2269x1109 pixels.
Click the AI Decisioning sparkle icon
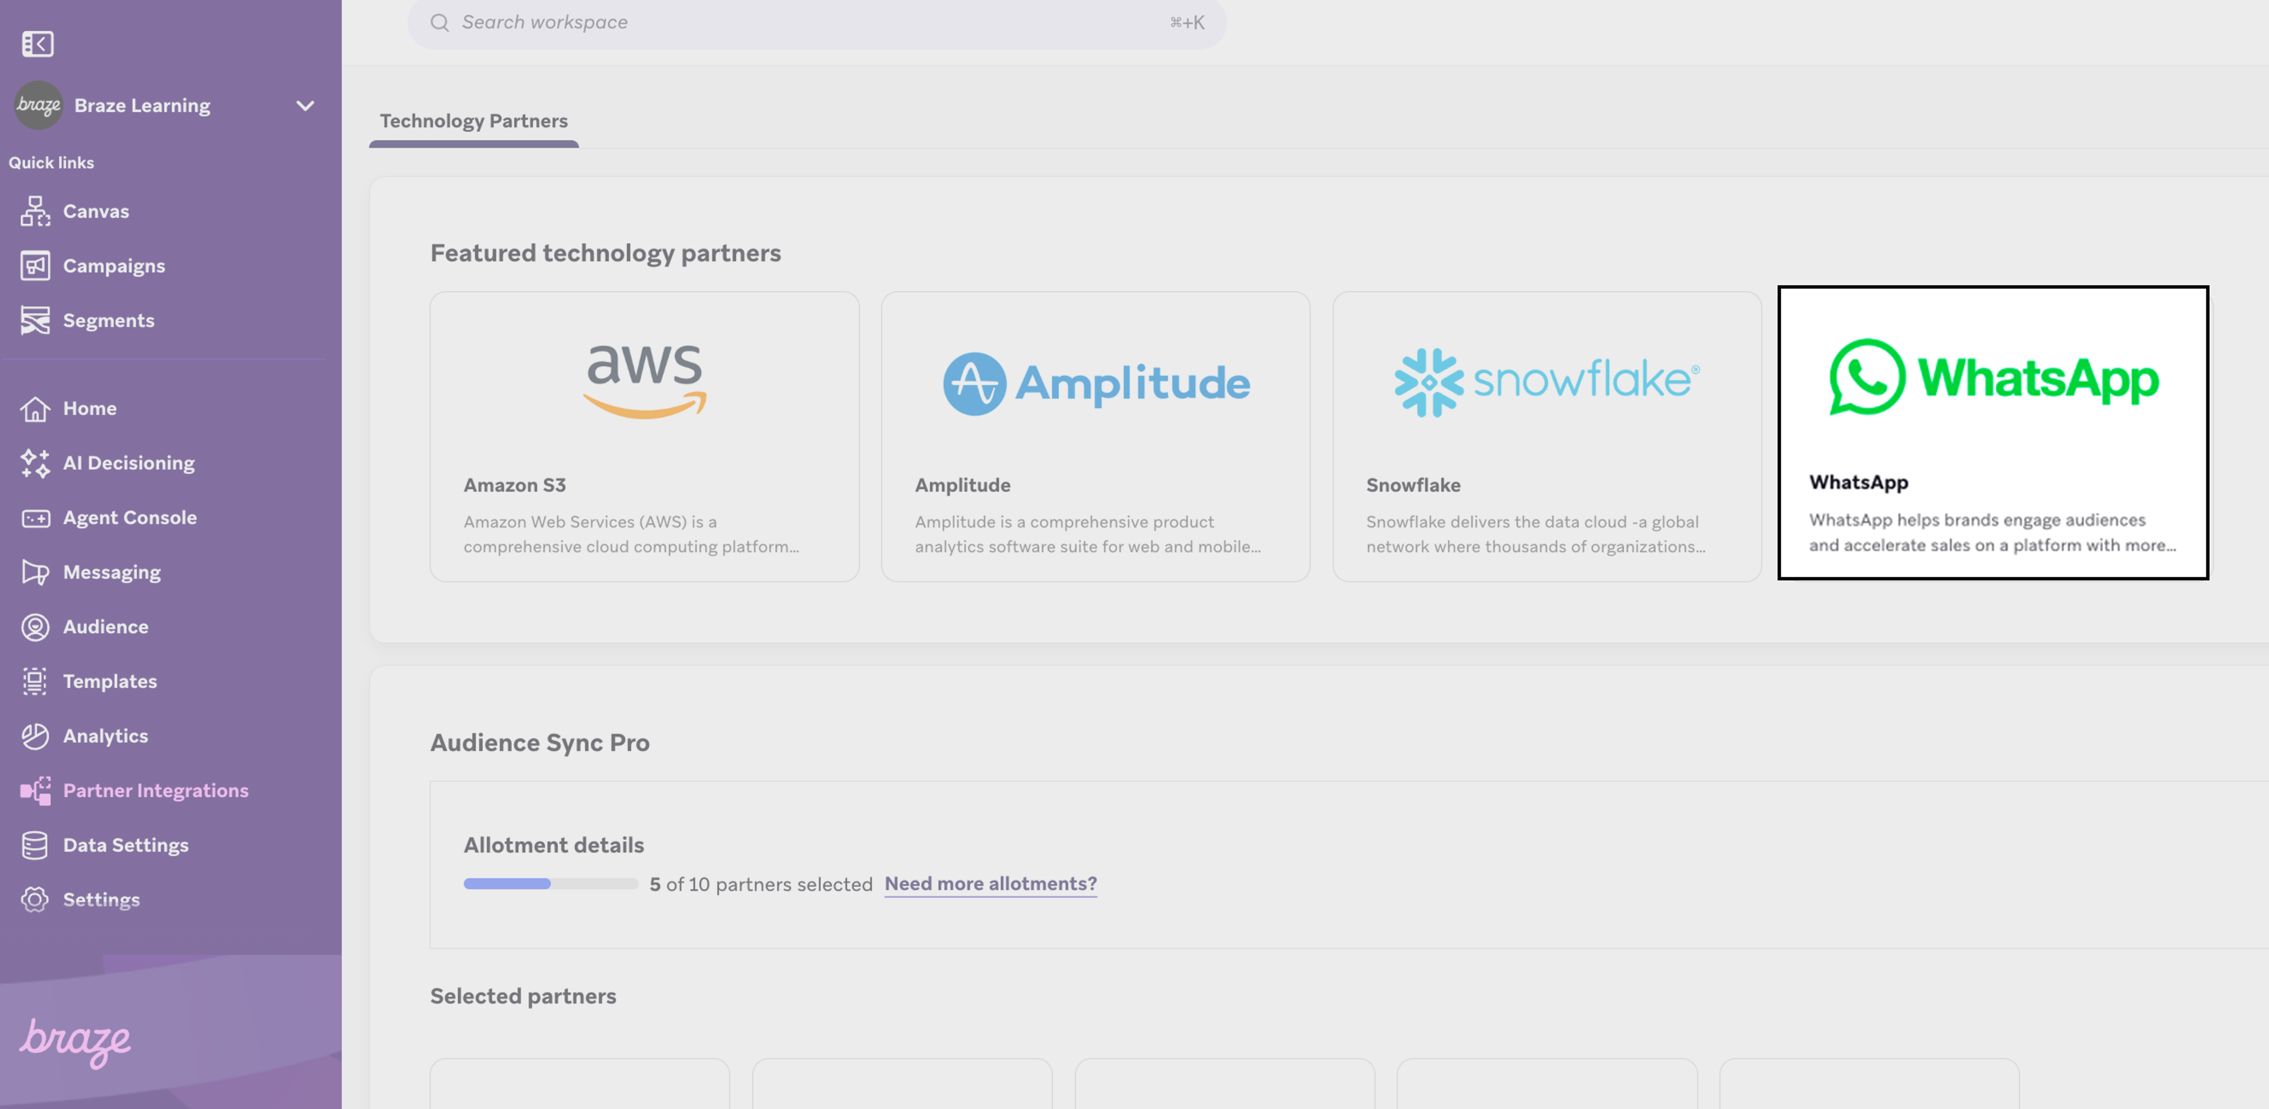(35, 463)
